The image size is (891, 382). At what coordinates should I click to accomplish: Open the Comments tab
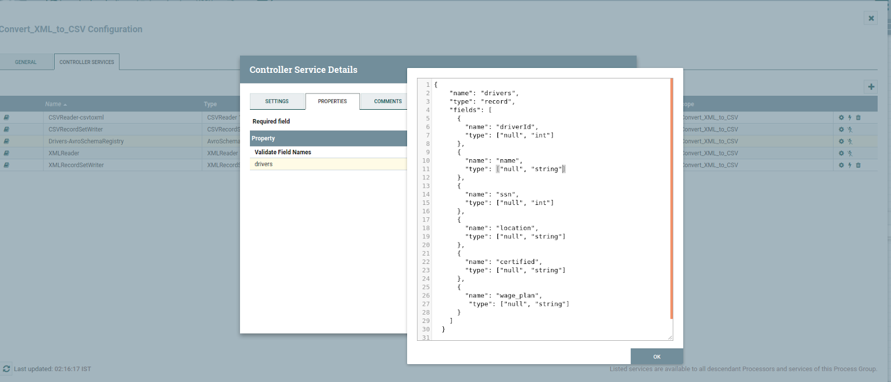[388, 101]
